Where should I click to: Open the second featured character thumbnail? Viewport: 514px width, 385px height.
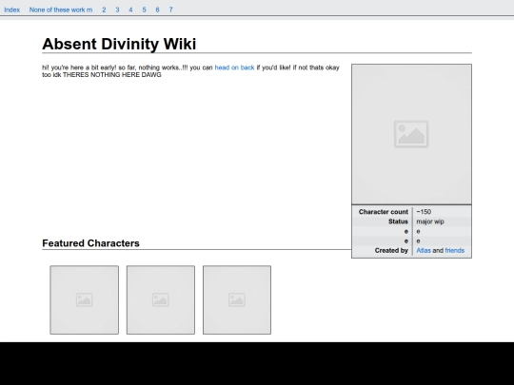pos(161,299)
